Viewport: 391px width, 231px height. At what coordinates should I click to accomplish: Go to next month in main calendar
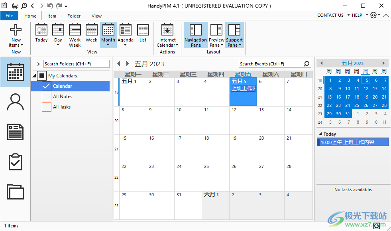[128, 64]
